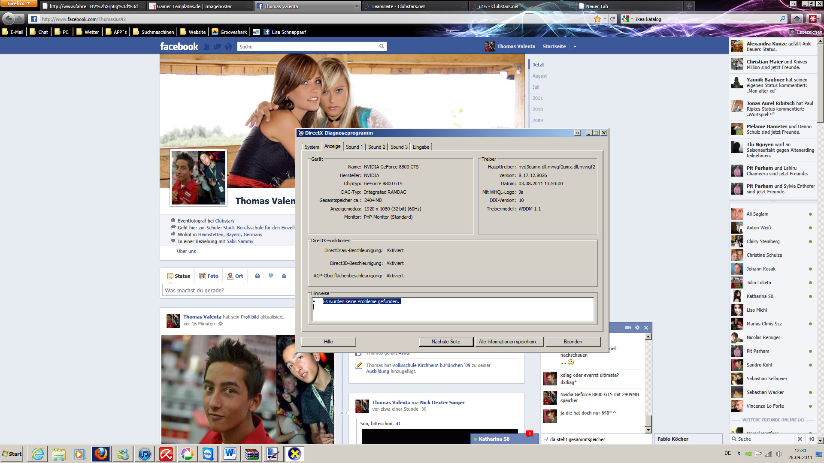Open the Fabio Köcher chat tab

click(x=688, y=439)
